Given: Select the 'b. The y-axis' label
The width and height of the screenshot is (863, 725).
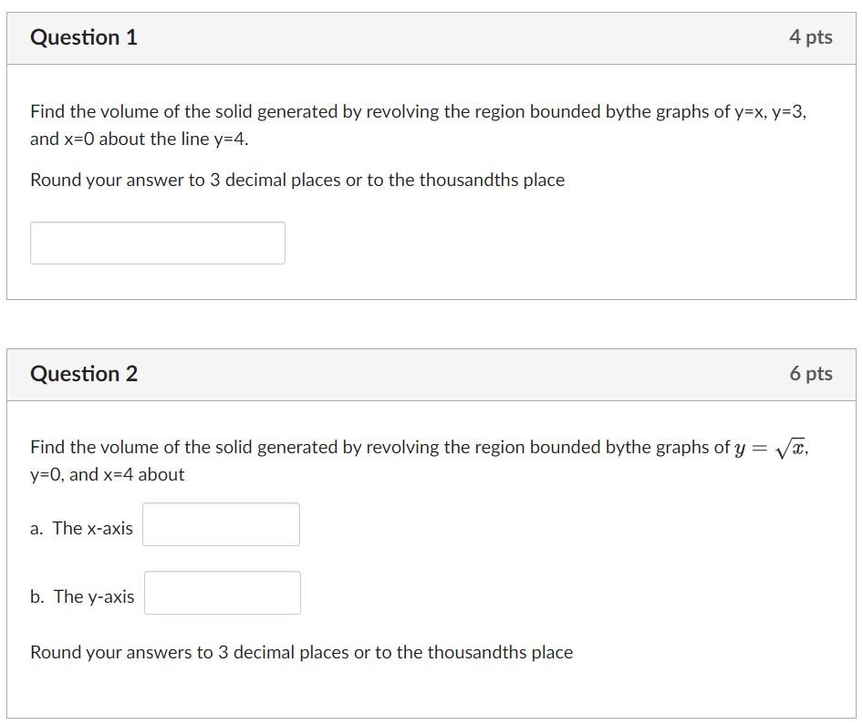Looking at the screenshot, I should point(82,596).
